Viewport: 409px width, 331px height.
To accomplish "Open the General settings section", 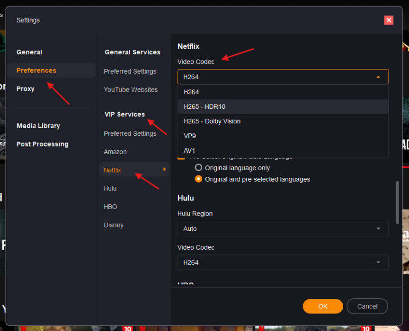I will click(x=29, y=52).
